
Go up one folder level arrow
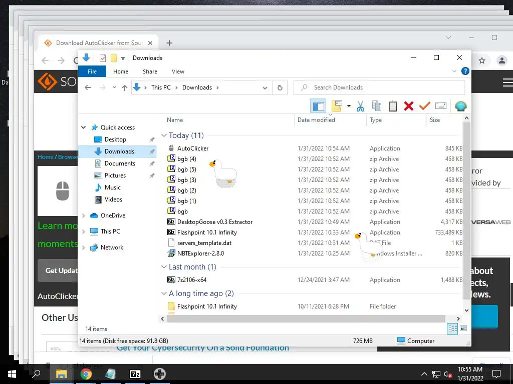[x=124, y=87]
